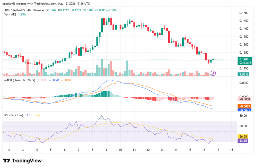Screen dimensions: 256x168
Task: Click date 9 on the time axis
Action: point(106,150)
